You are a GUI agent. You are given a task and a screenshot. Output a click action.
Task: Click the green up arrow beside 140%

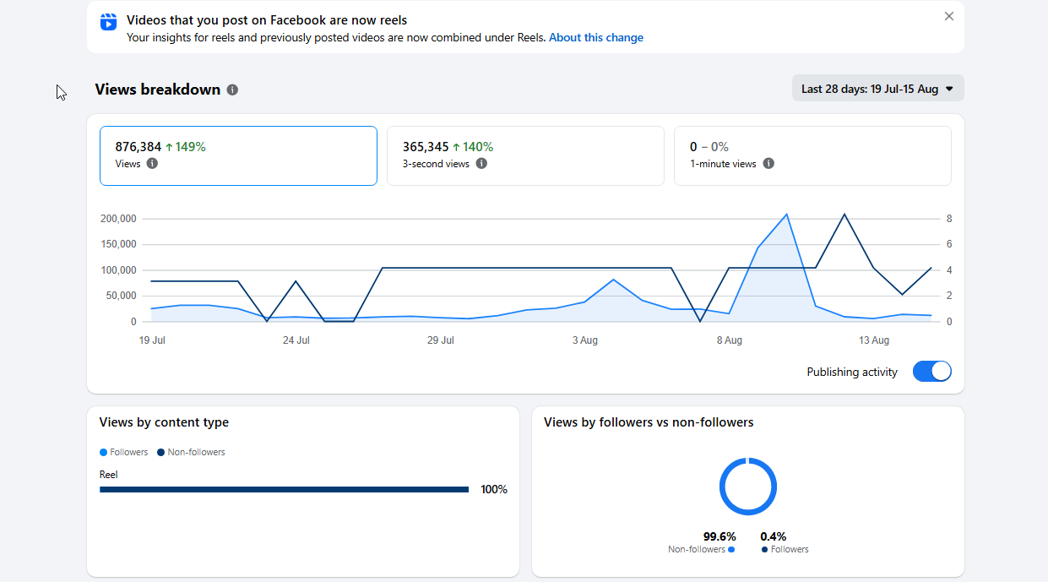click(456, 147)
